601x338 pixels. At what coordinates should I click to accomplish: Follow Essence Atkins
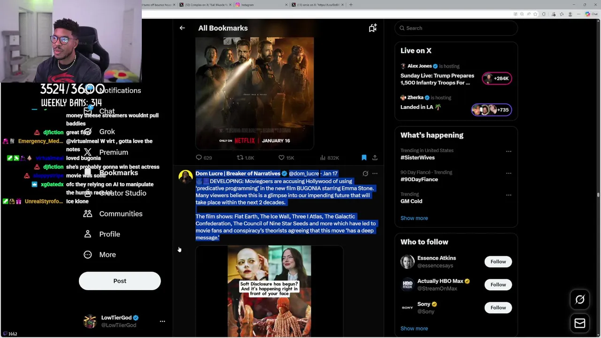pyautogui.click(x=498, y=261)
